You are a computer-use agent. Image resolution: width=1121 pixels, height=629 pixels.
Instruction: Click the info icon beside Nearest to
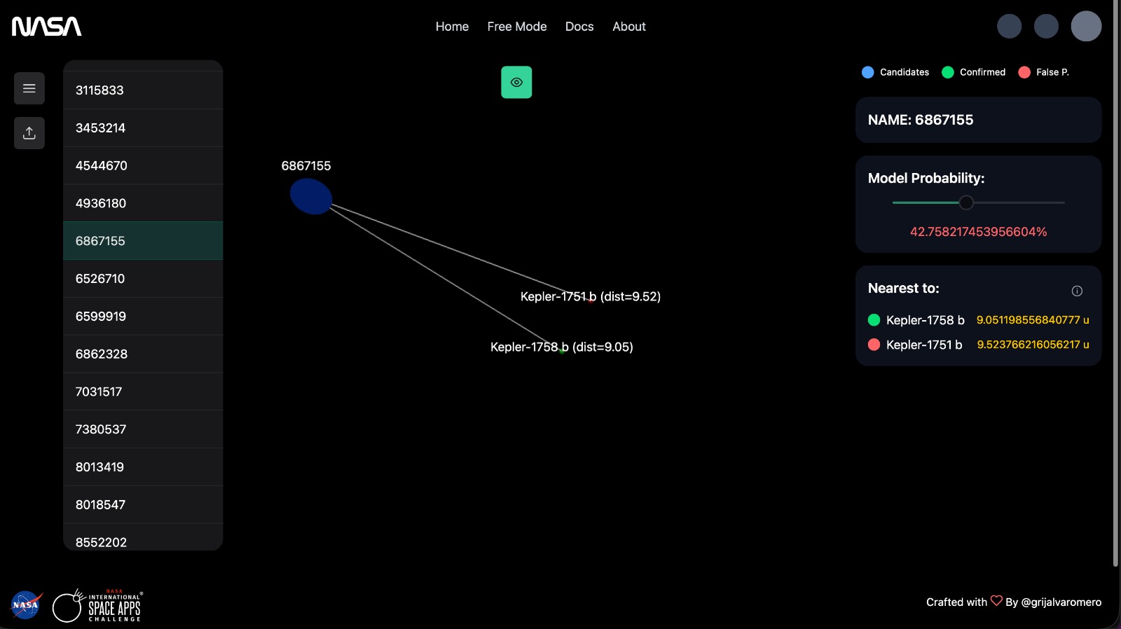pyautogui.click(x=1077, y=291)
